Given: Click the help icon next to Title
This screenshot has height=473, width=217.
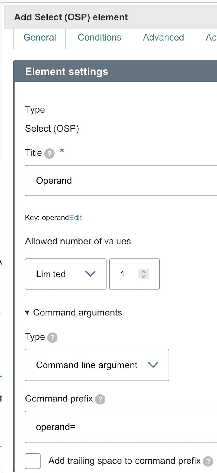Looking at the screenshot, I should [x=49, y=154].
